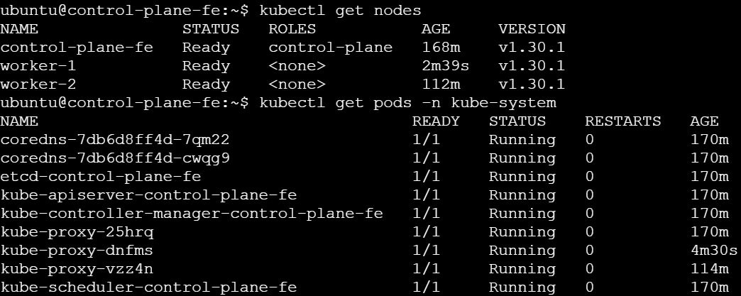
Task: Select the control-plane-fe node name
Action: tap(77, 48)
